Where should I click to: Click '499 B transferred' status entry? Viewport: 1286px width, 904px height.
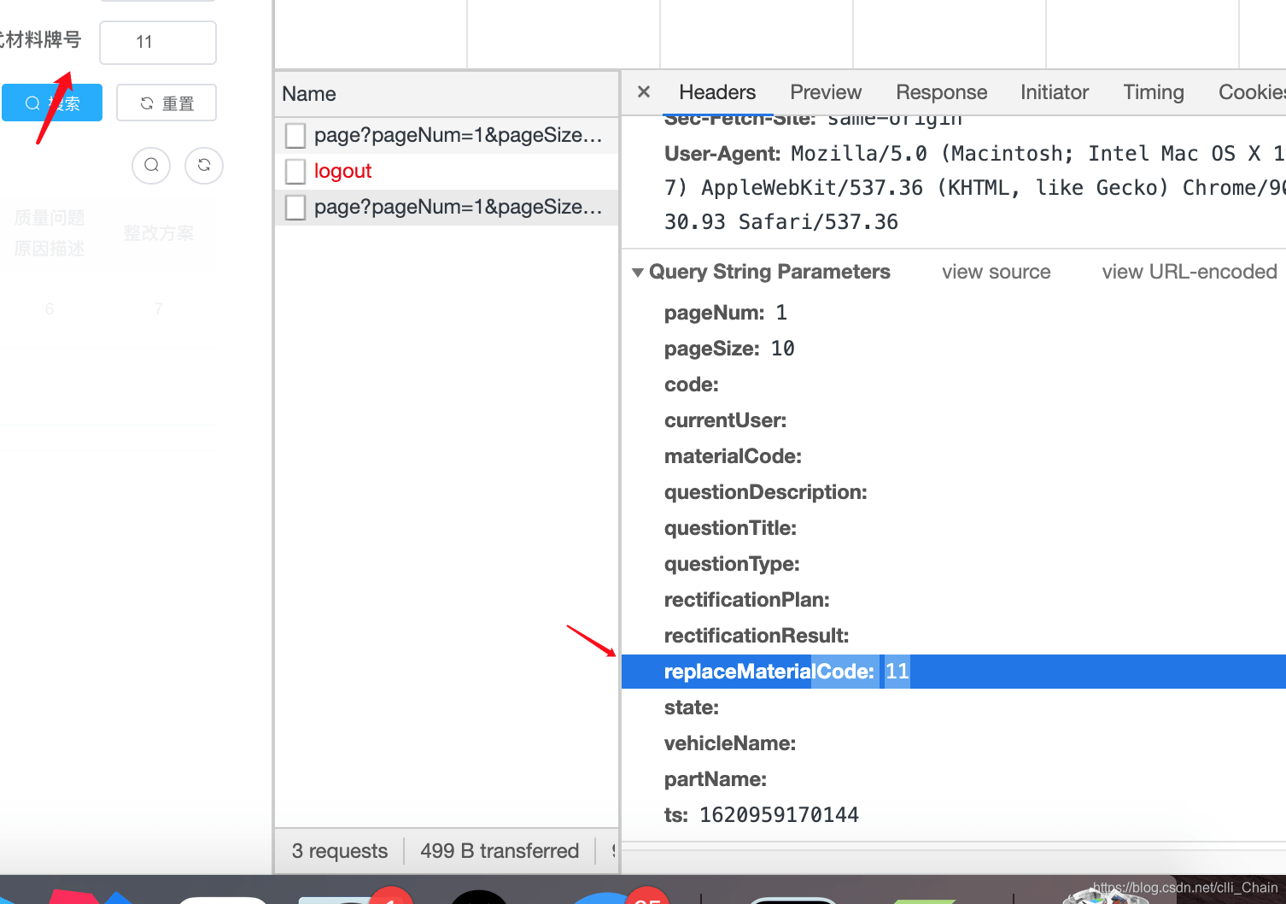tap(500, 851)
